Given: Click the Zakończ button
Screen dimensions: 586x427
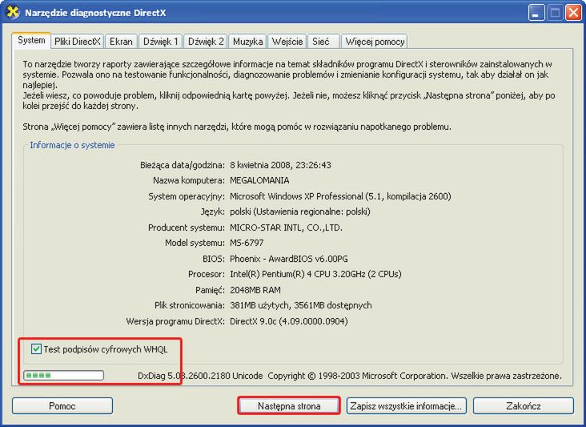Looking at the screenshot, I should click(524, 406).
